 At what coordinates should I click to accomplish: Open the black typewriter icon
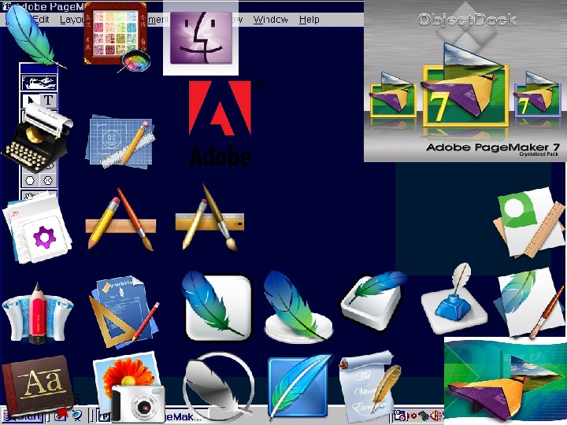[x=38, y=139]
